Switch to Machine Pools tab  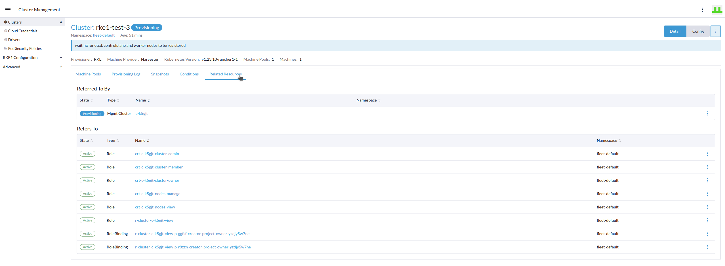[x=88, y=74]
